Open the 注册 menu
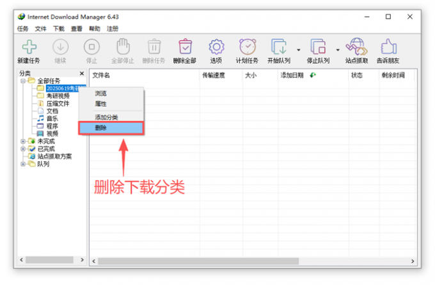The width and height of the screenshot is (435, 285). pyautogui.click(x=113, y=29)
